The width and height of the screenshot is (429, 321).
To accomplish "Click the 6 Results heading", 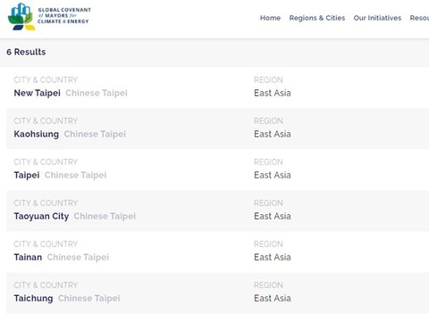I will [x=26, y=52].
